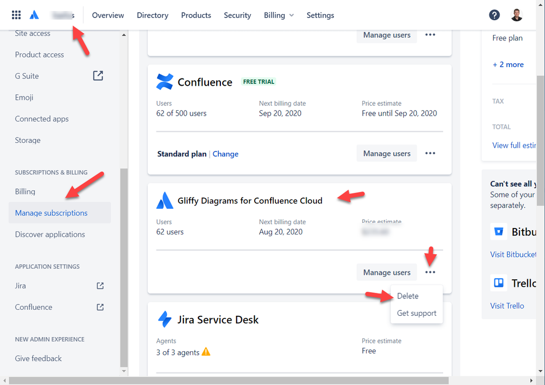Image resolution: width=545 pixels, height=385 pixels.
Task: Open Emoji in the sidebar
Action: (x=24, y=97)
